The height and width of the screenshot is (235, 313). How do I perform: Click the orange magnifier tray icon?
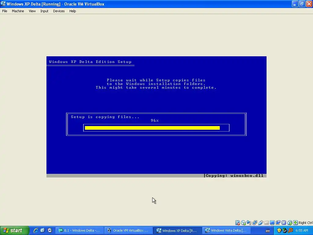coord(290,230)
